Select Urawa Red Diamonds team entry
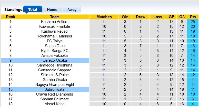This screenshot has height=107, width=199. [x=55, y=94]
